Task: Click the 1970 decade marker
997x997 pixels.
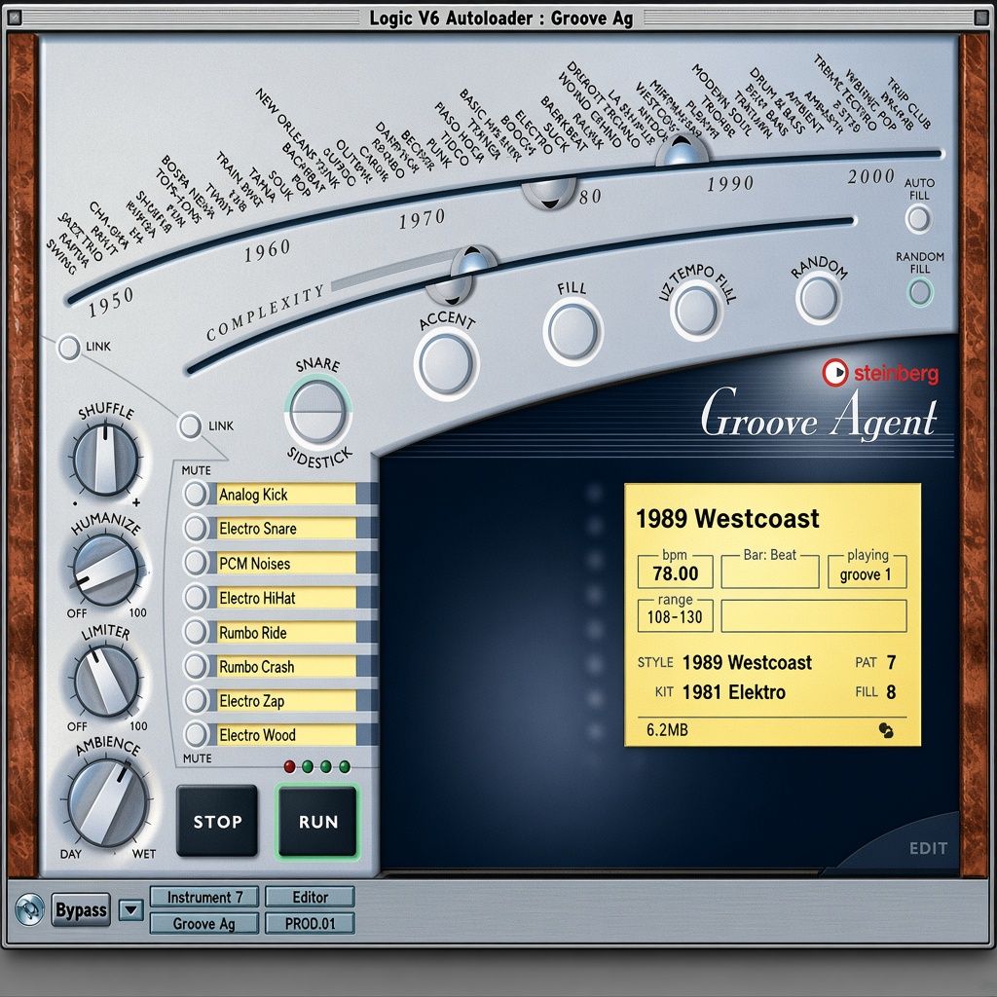Action: click(x=423, y=219)
